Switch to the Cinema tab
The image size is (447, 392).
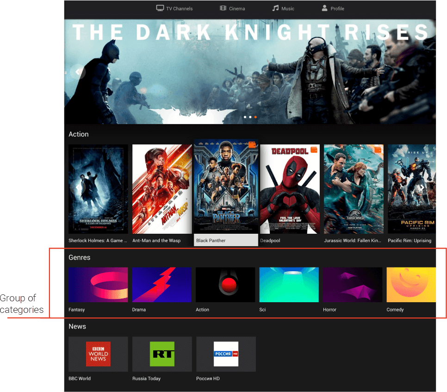click(x=233, y=8)
